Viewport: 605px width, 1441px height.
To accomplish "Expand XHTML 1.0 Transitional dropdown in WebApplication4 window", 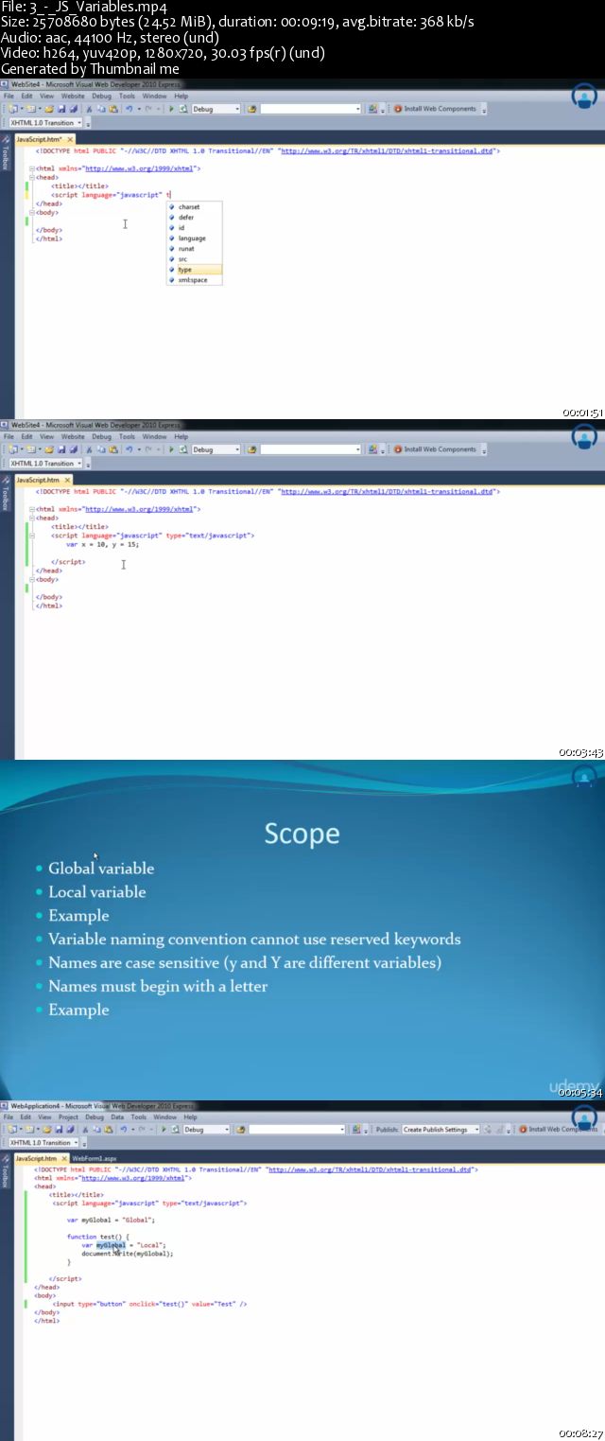I will [43, 1143].
